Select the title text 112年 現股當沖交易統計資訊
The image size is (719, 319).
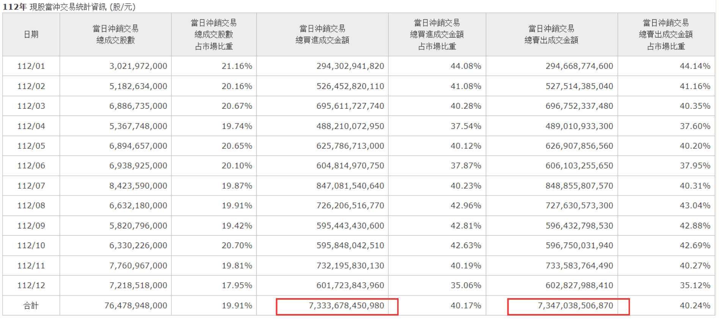[x=69, y=7]
